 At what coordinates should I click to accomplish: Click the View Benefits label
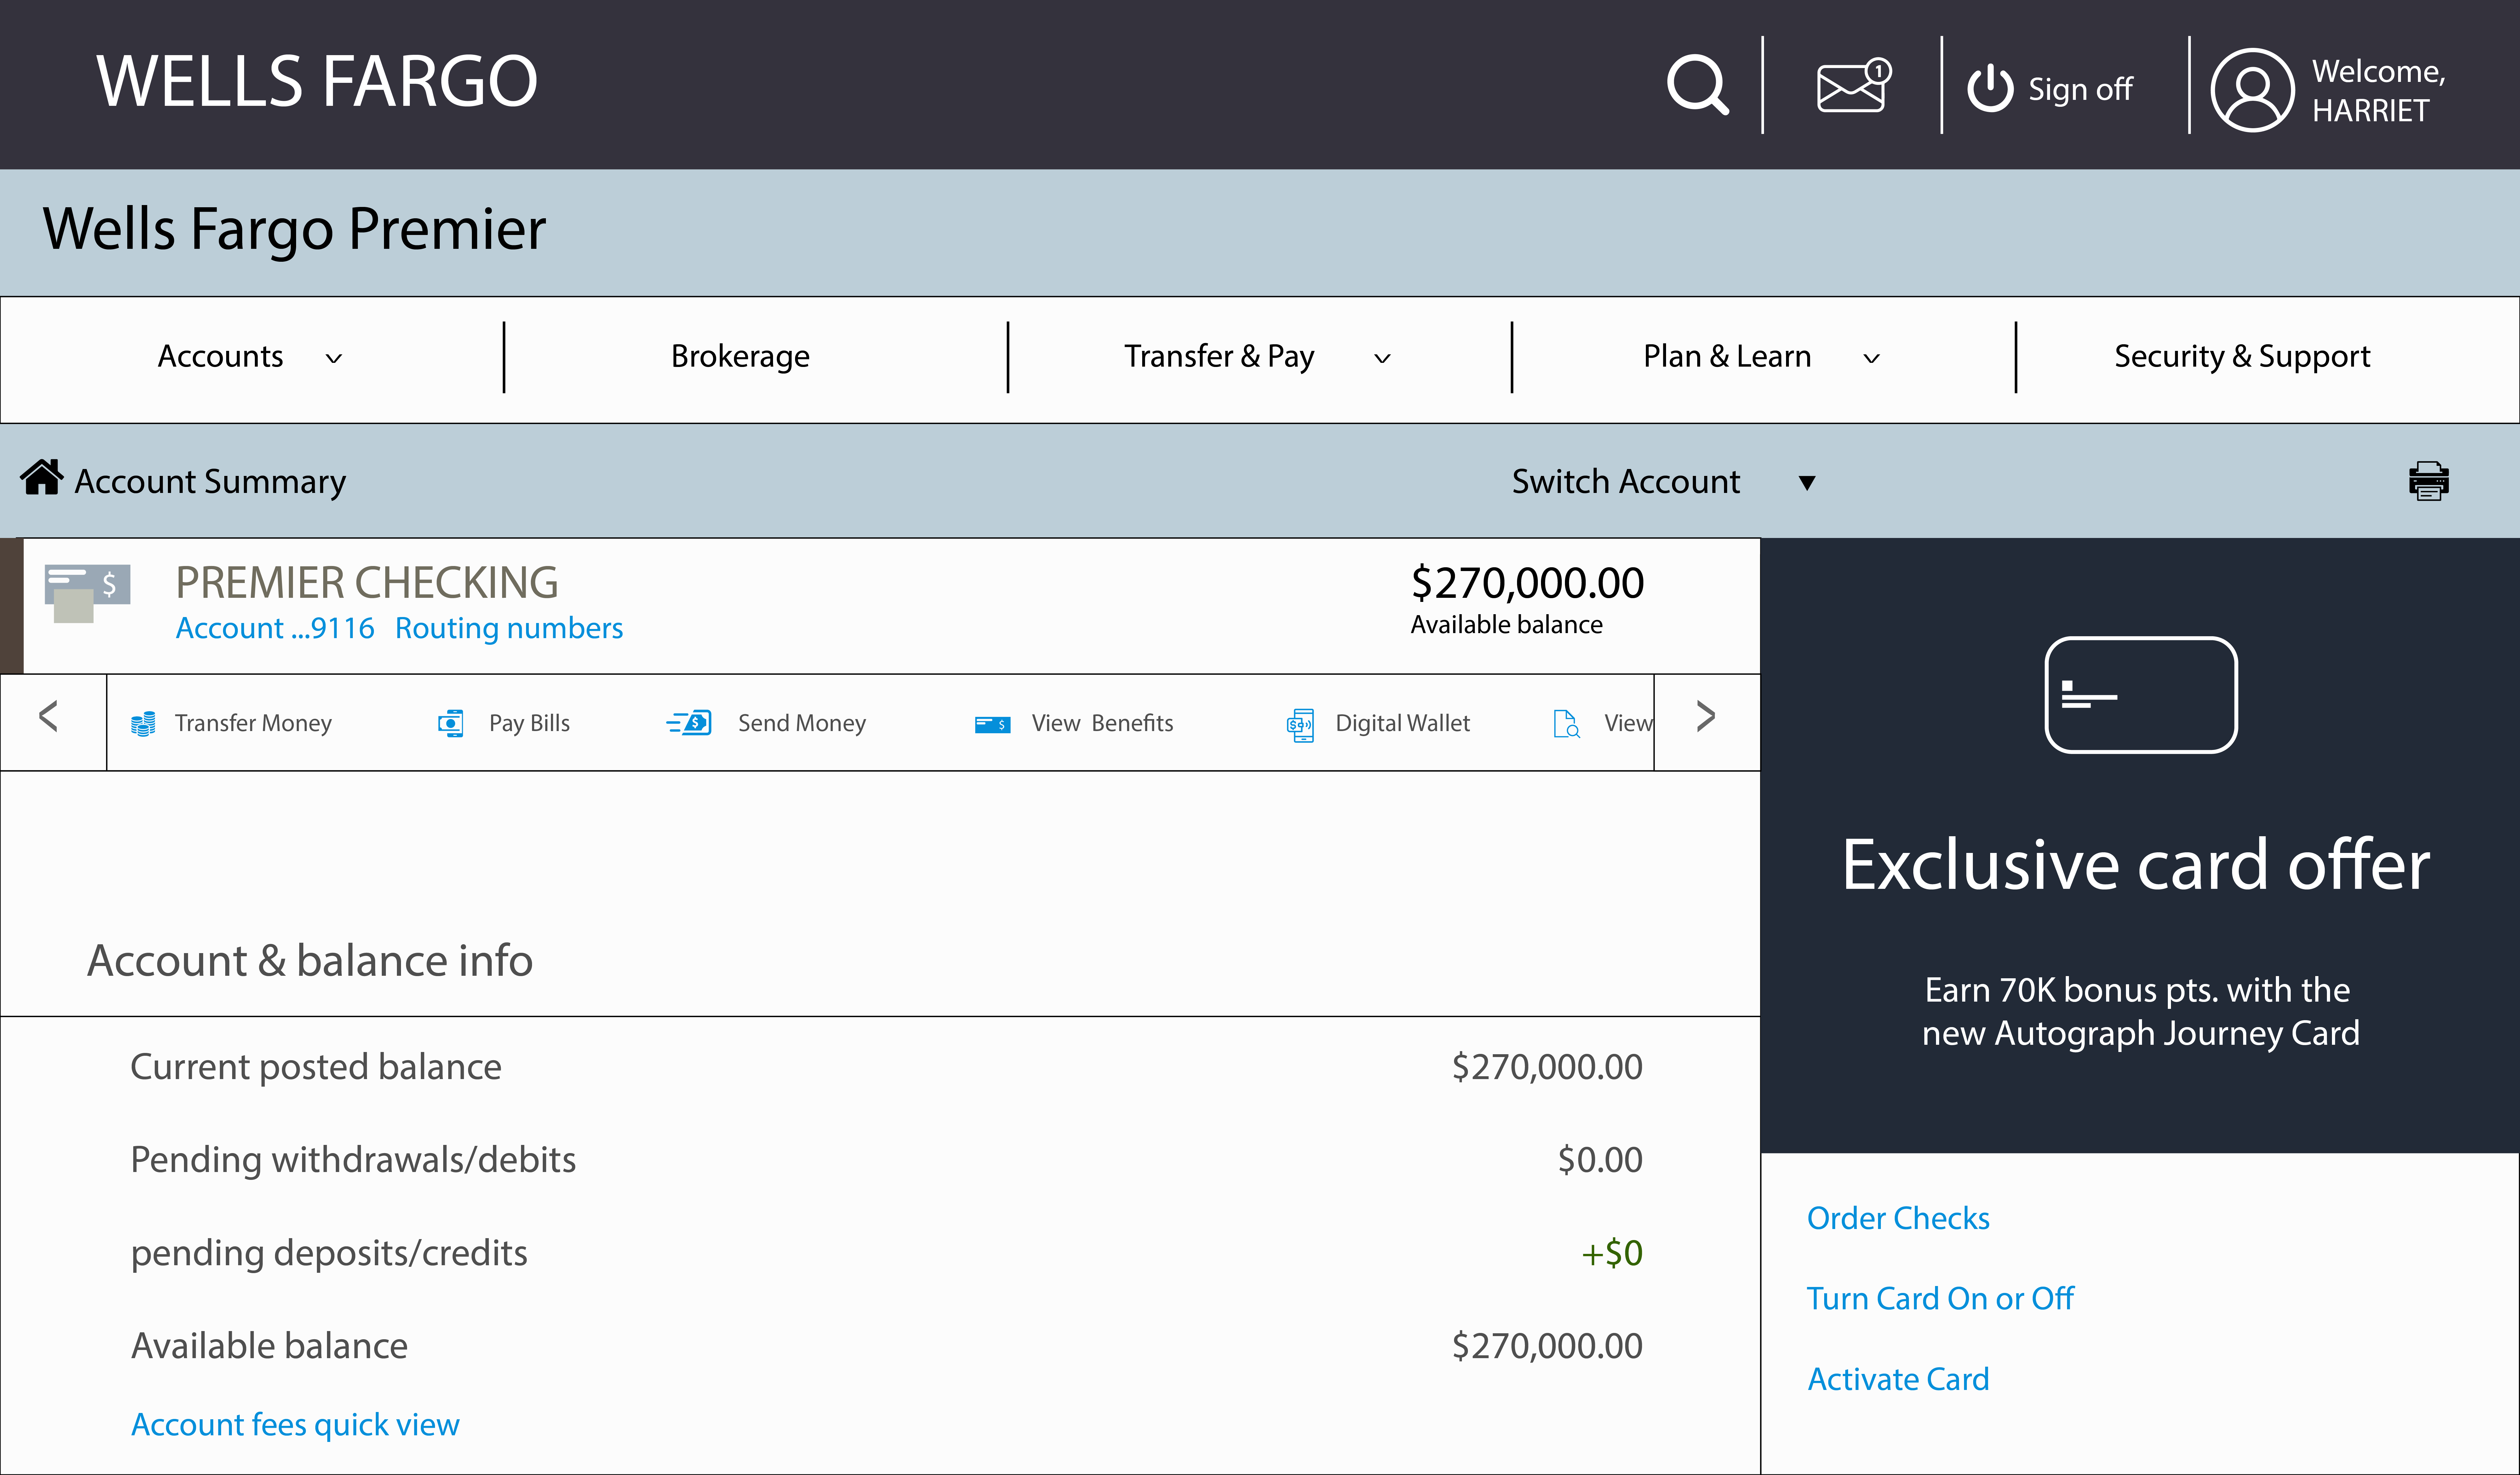point(1102,723)
